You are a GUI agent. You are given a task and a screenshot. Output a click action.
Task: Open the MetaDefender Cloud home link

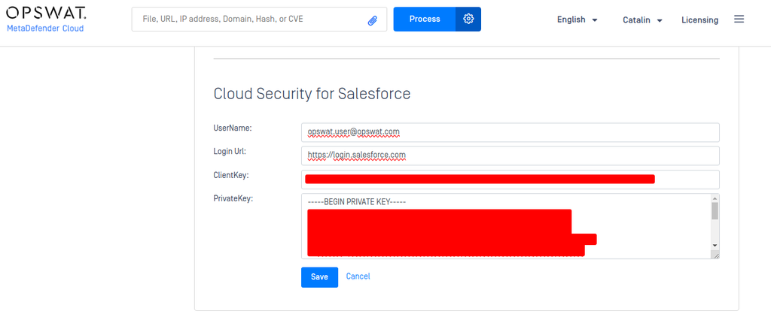tap(45, 29)
